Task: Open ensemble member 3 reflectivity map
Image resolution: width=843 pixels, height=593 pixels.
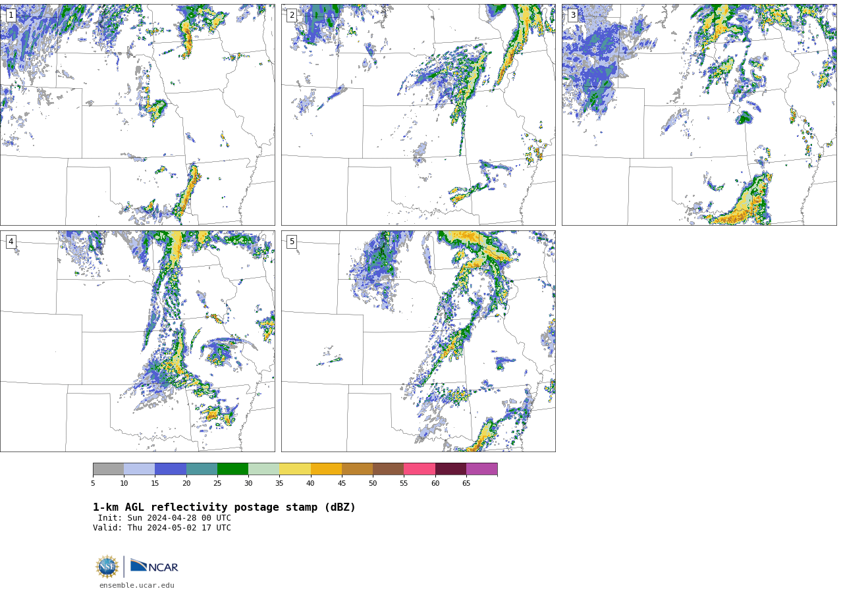Action: point(699,115)
